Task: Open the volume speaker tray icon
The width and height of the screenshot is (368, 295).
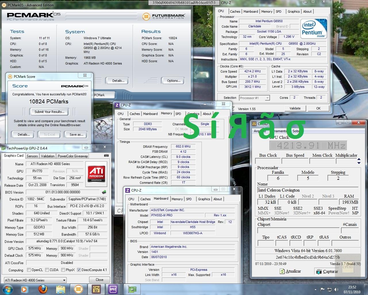Action: [x=336, y=289]
